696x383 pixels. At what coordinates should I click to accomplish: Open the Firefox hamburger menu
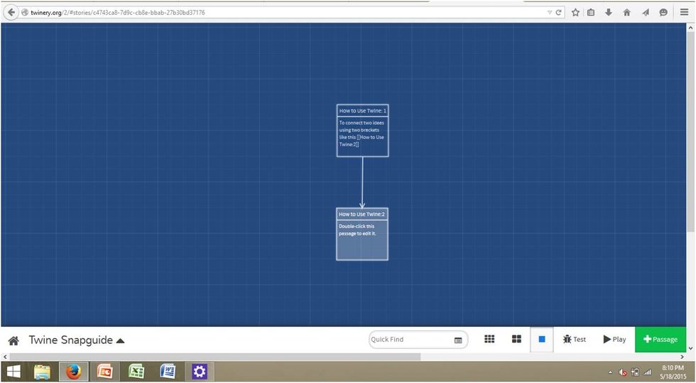pos(683,12)
